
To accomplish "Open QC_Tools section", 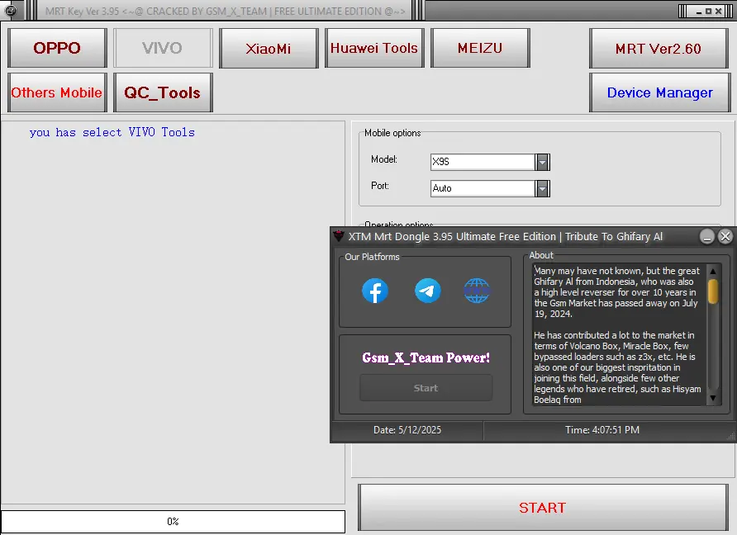I will pyautogui.click(x=163, y=92).
